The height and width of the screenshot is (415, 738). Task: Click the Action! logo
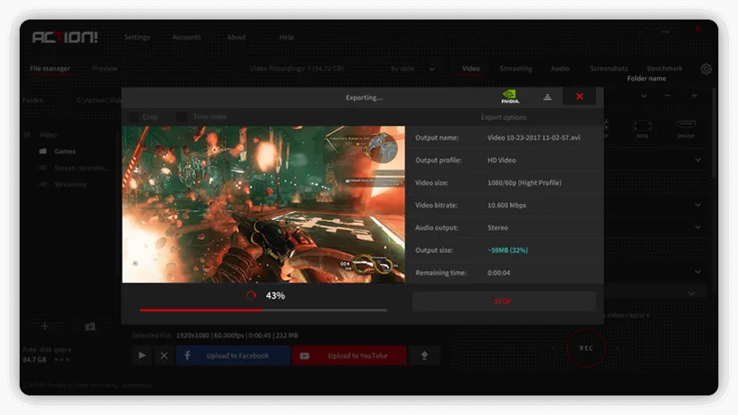coord(65,38)
